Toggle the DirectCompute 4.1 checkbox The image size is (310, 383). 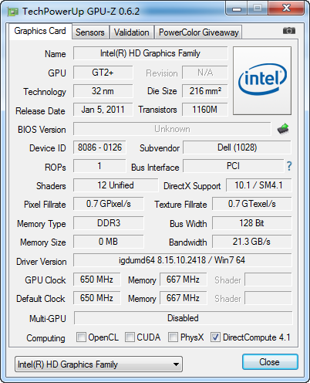215,337
